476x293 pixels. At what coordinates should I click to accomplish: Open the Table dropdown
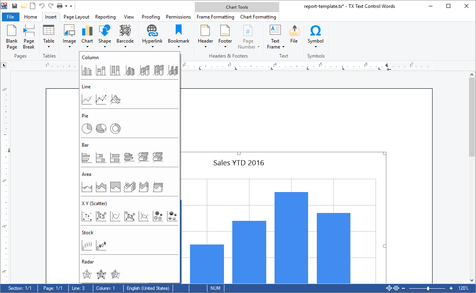49,37
